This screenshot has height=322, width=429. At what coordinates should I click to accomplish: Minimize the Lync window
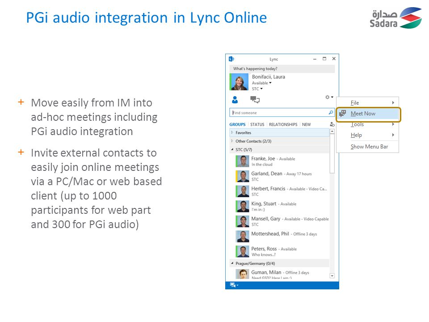point(315,59)
